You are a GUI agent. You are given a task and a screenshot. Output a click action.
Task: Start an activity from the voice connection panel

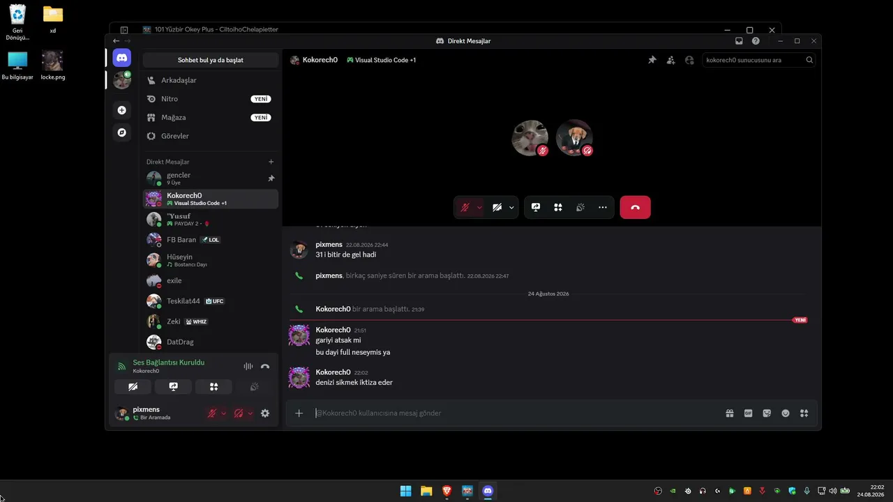[214, 387]
